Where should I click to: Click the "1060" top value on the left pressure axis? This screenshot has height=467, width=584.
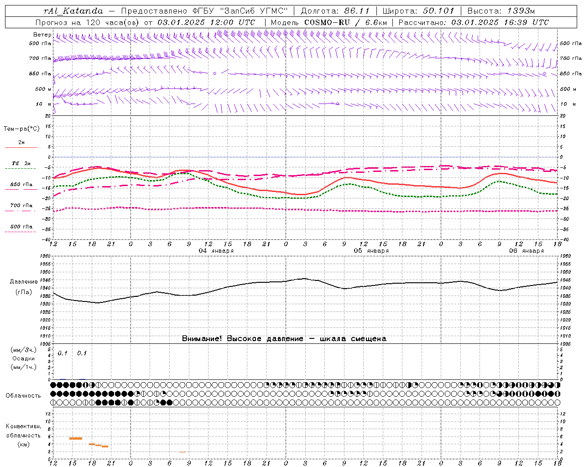pyautogui.click(x=46, y=256)
